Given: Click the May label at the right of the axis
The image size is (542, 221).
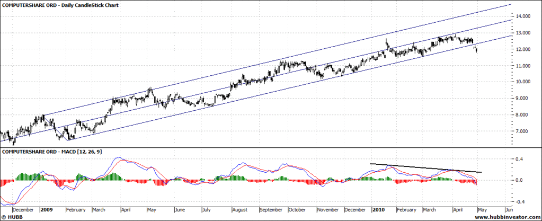Looking at the screenshot, I should click(483, 209).
